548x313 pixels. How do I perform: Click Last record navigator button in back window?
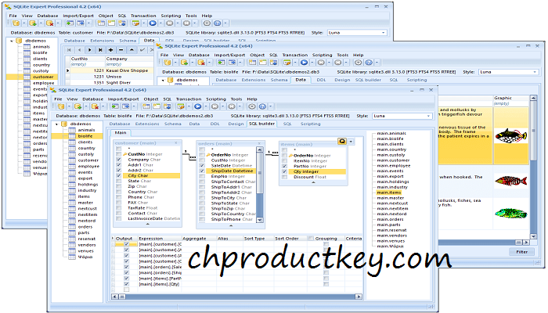pos(100,50)
